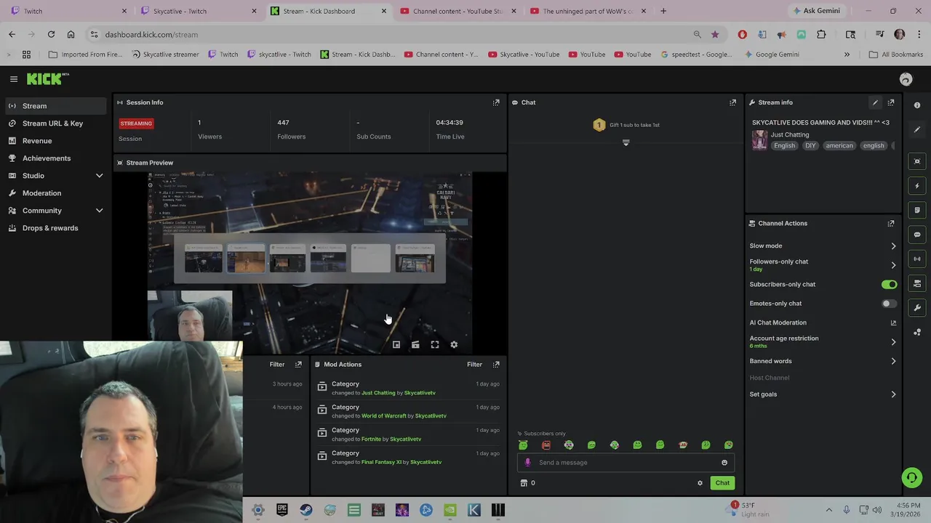Switch to Channel content YouTube Studio tab
The width and height of the screenshot is (931, 523).
[458, 11]
